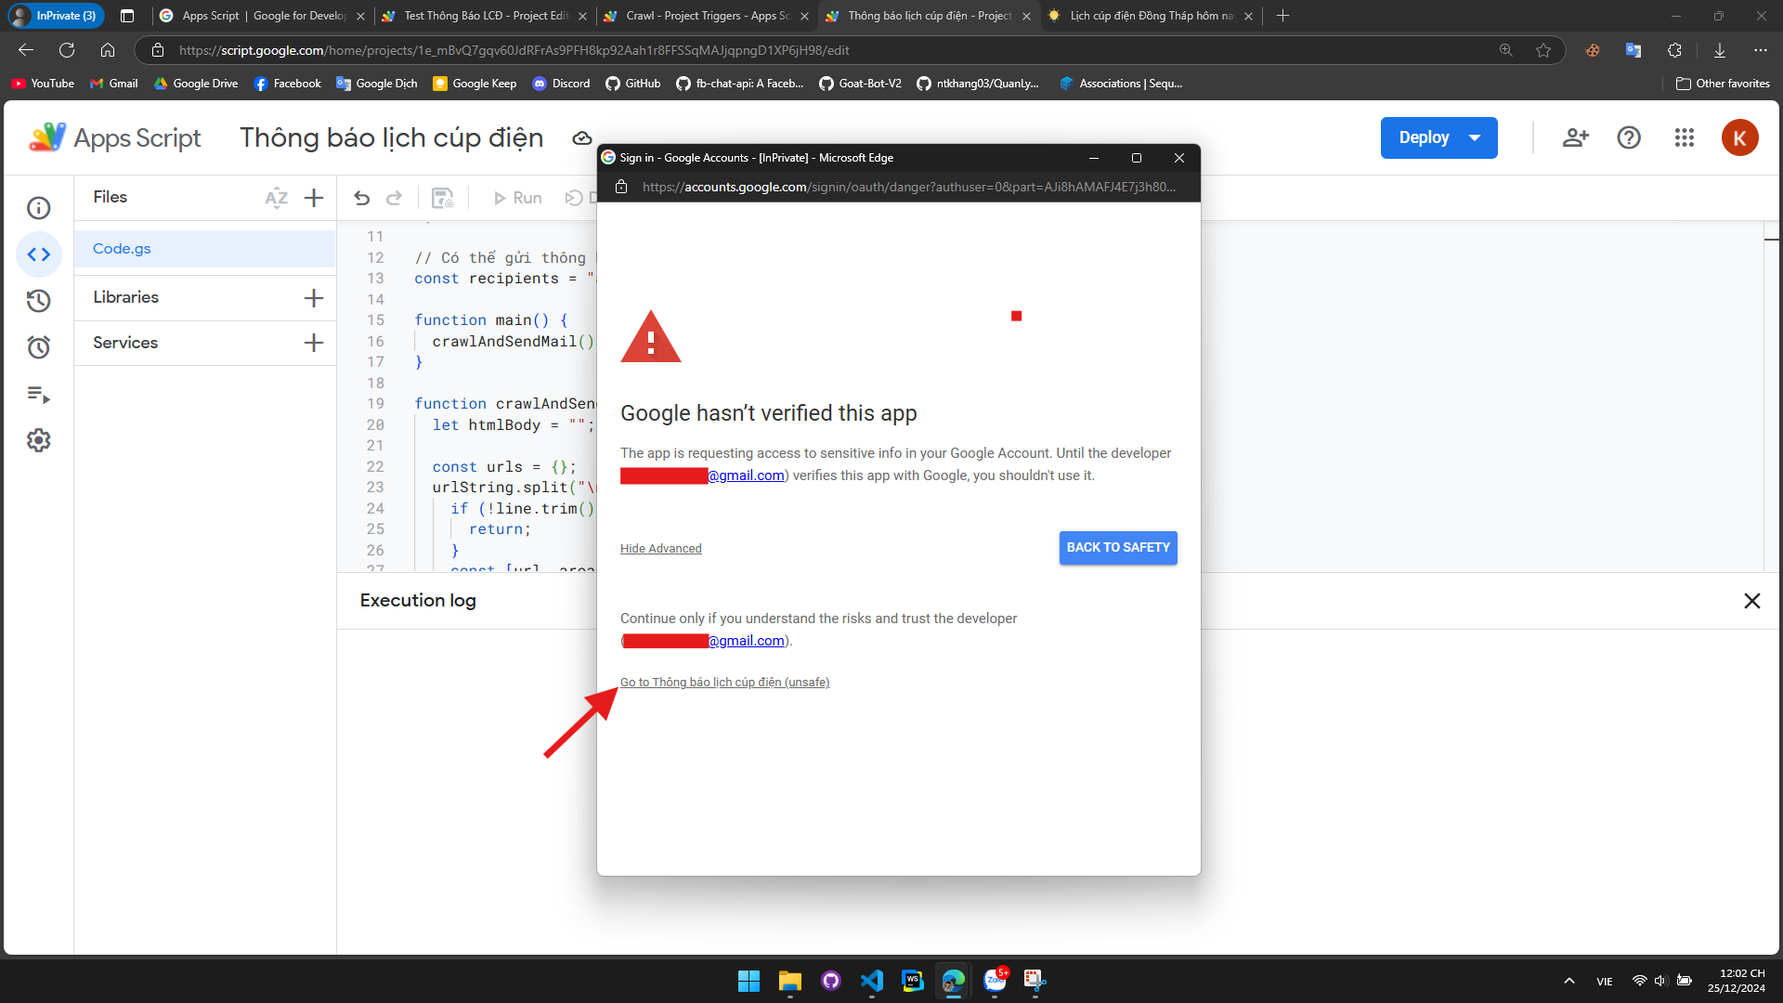The image size is (1783, 1003).
Task: Click the Share project person-plus icon
Action: [1575, 137]
